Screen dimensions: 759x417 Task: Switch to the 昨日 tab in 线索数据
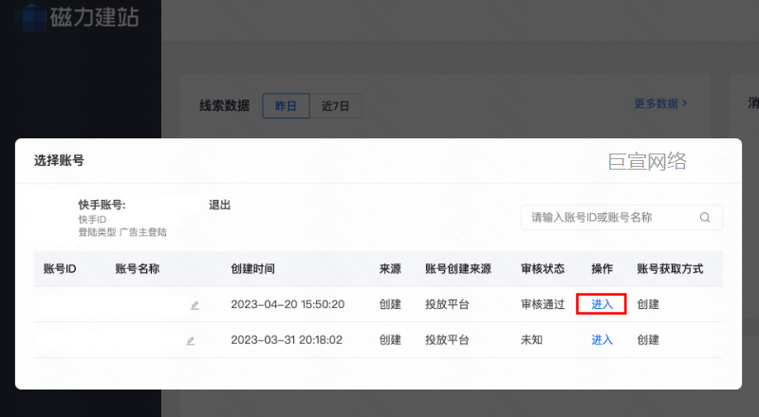tap(286, 106)
